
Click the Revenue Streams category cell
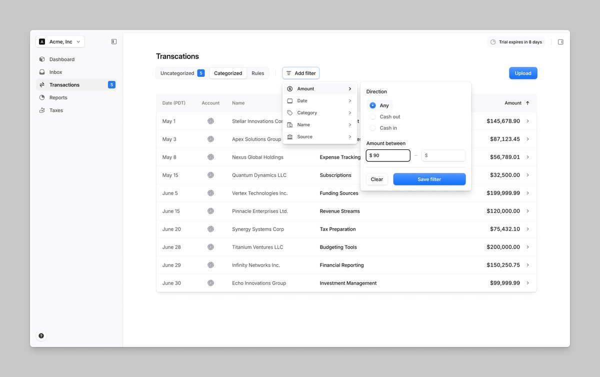click(x=339, y=211)
